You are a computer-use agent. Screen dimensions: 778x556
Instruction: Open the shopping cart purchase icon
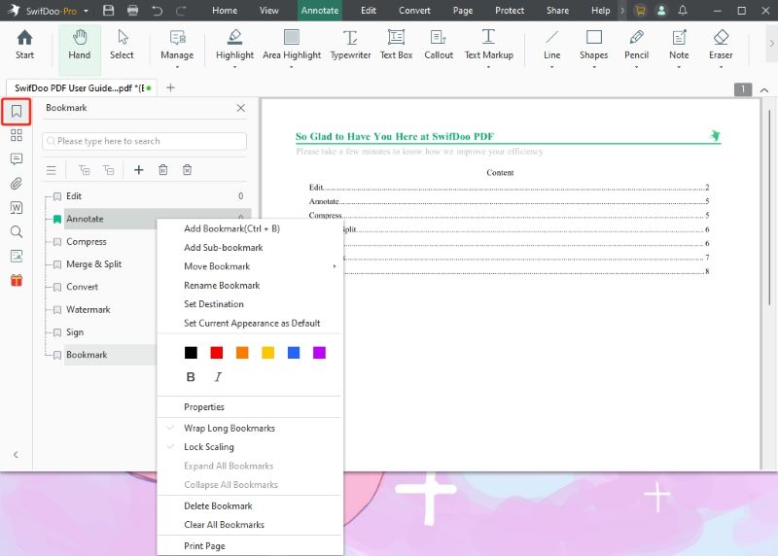point(640,11)
